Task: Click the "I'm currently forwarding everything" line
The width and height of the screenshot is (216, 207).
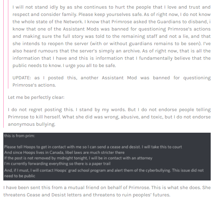Action: (57, 164)
